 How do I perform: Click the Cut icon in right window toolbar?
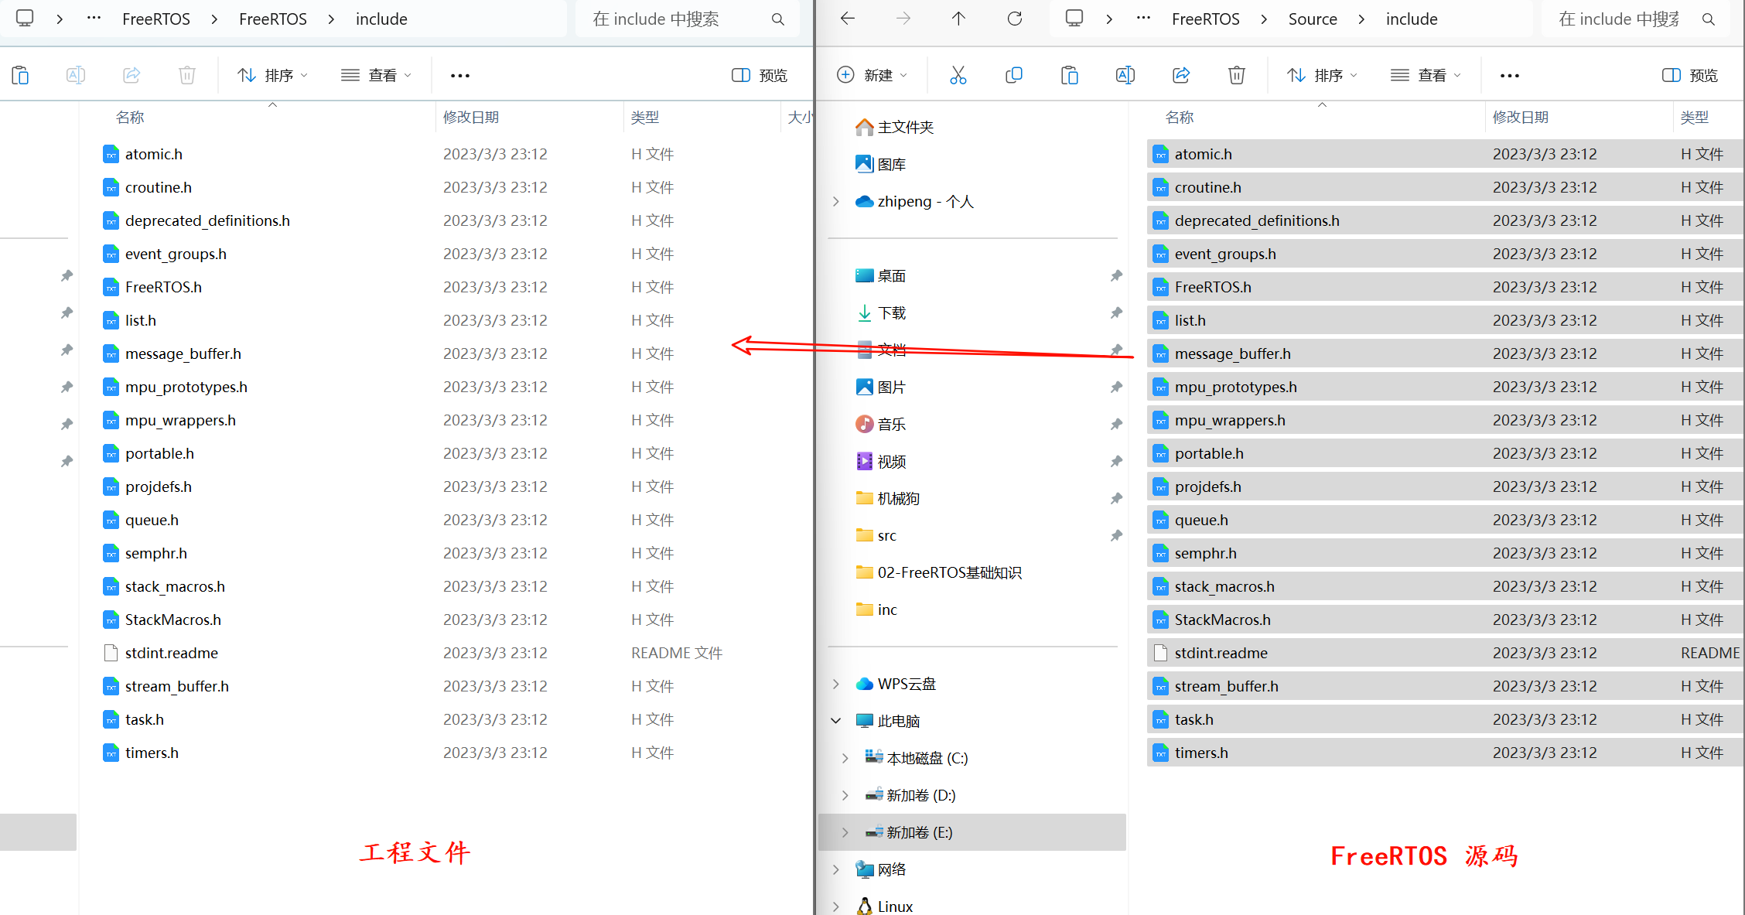(x=958, y=75)
